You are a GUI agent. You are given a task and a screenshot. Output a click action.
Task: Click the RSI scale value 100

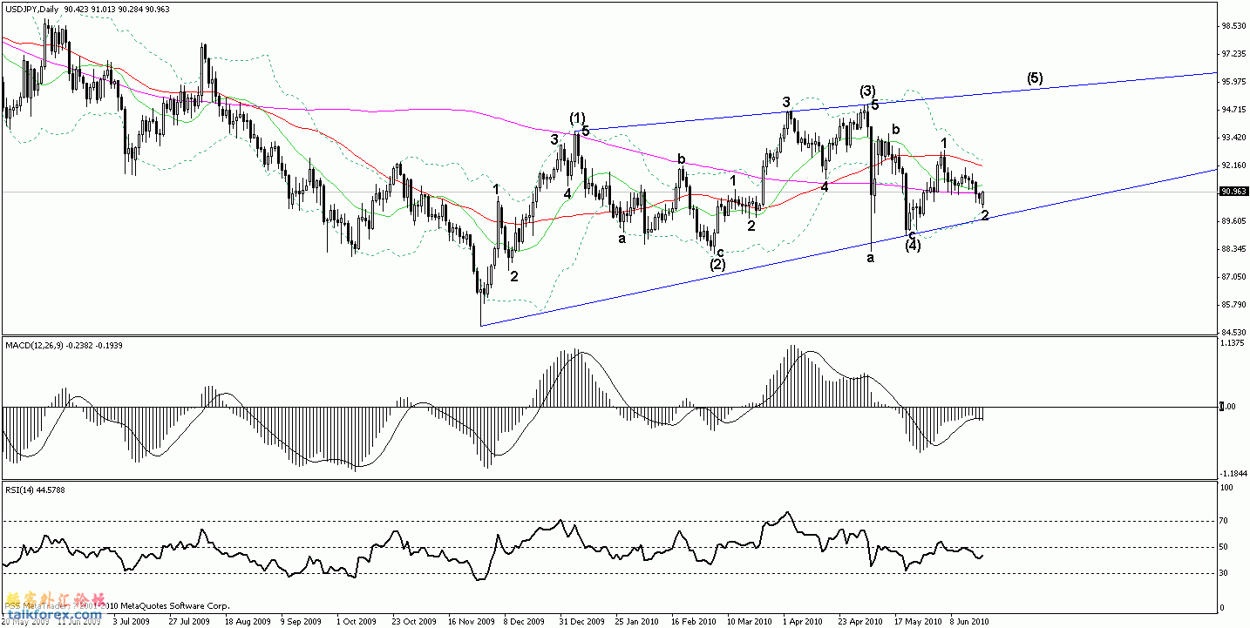1228,488
